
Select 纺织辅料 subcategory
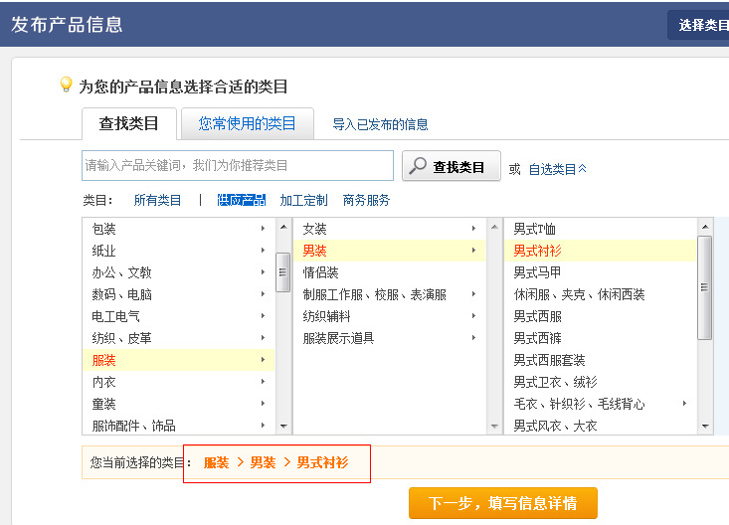click(390, 316)
